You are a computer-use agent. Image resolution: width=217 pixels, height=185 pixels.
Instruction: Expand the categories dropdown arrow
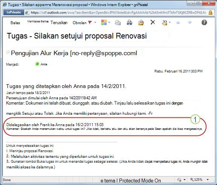pyautogui.click(x=109, y=22)
